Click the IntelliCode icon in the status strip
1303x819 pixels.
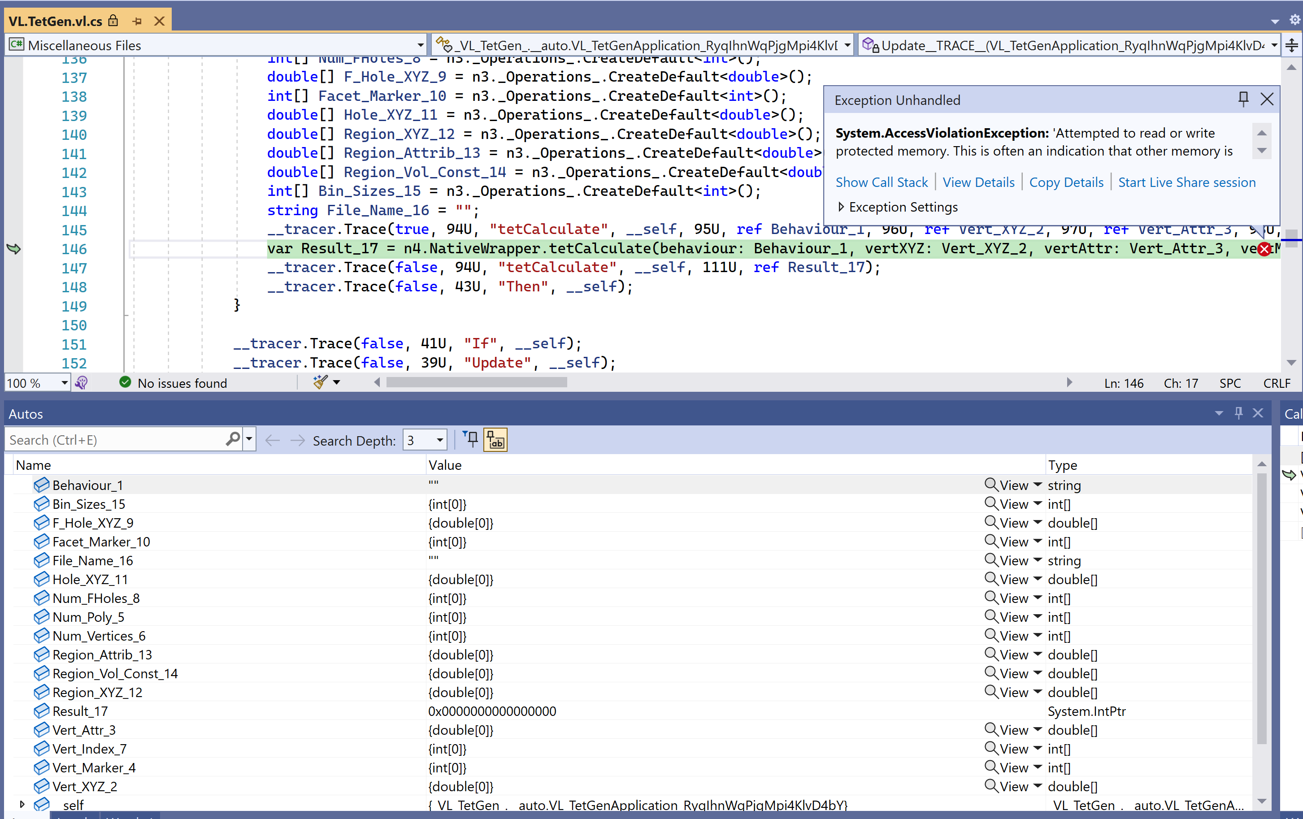pyautogui.click(x=82, y=383)
